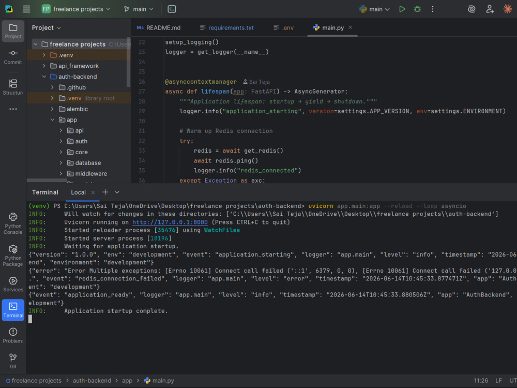Click the terminal cursor input line
The width and height of the screenshot is (517, 388).
[31, 319]
